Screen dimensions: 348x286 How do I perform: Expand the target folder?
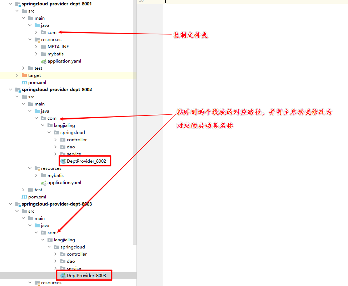[x=17, y=75]
